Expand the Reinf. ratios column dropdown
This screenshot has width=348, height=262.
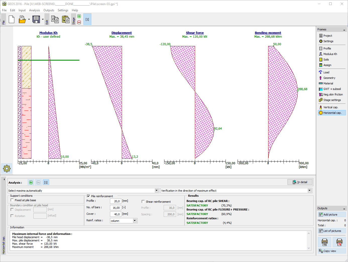(135, 221)
